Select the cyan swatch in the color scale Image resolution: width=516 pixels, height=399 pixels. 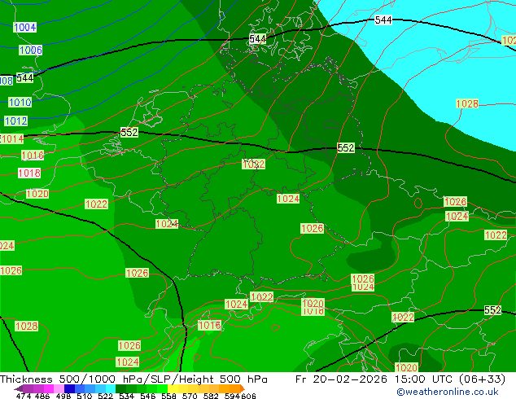(x=111, y=388)
